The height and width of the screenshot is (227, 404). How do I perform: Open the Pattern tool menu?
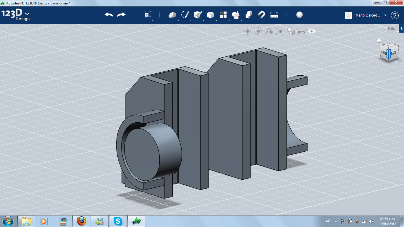pos(223,15)
